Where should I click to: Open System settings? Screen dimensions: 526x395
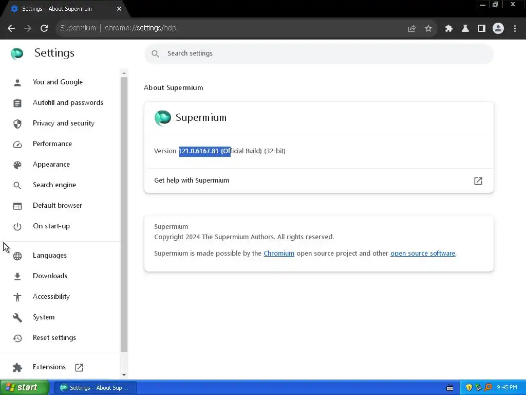coord(44,317)
